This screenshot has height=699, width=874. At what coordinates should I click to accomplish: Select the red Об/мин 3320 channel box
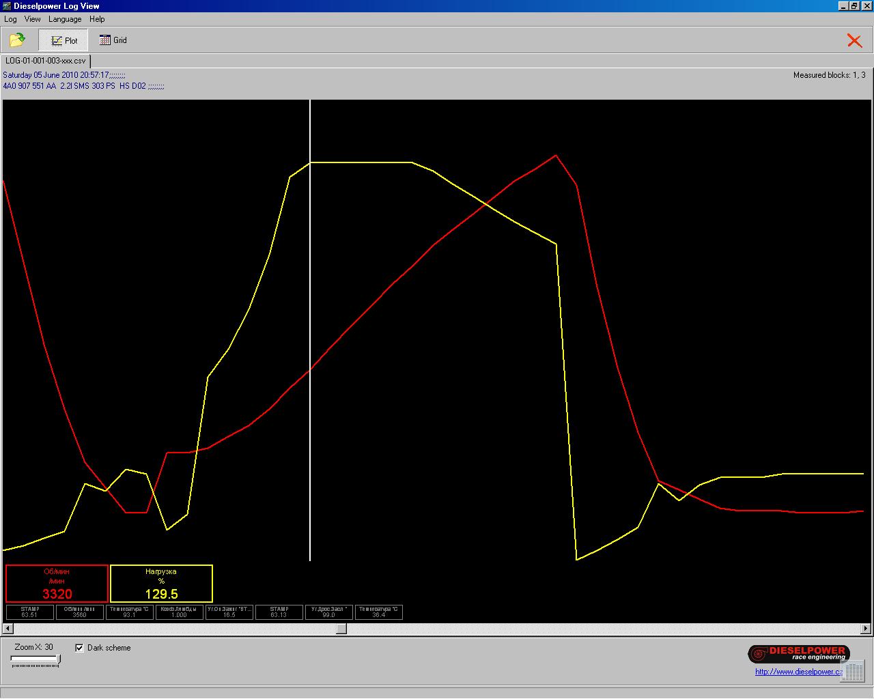pos(57,583)
